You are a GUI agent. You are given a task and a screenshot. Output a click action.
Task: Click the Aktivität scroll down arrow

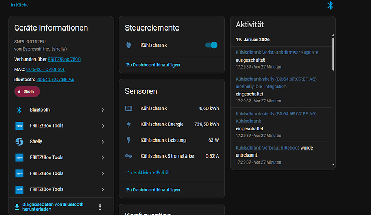(333, 164)
